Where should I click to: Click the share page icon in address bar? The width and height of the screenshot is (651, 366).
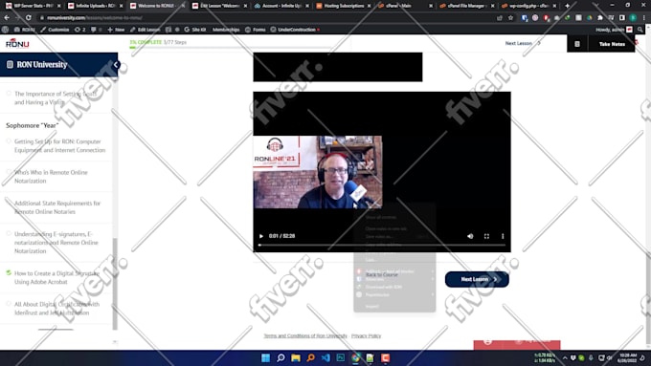click(x=500, y=18)
